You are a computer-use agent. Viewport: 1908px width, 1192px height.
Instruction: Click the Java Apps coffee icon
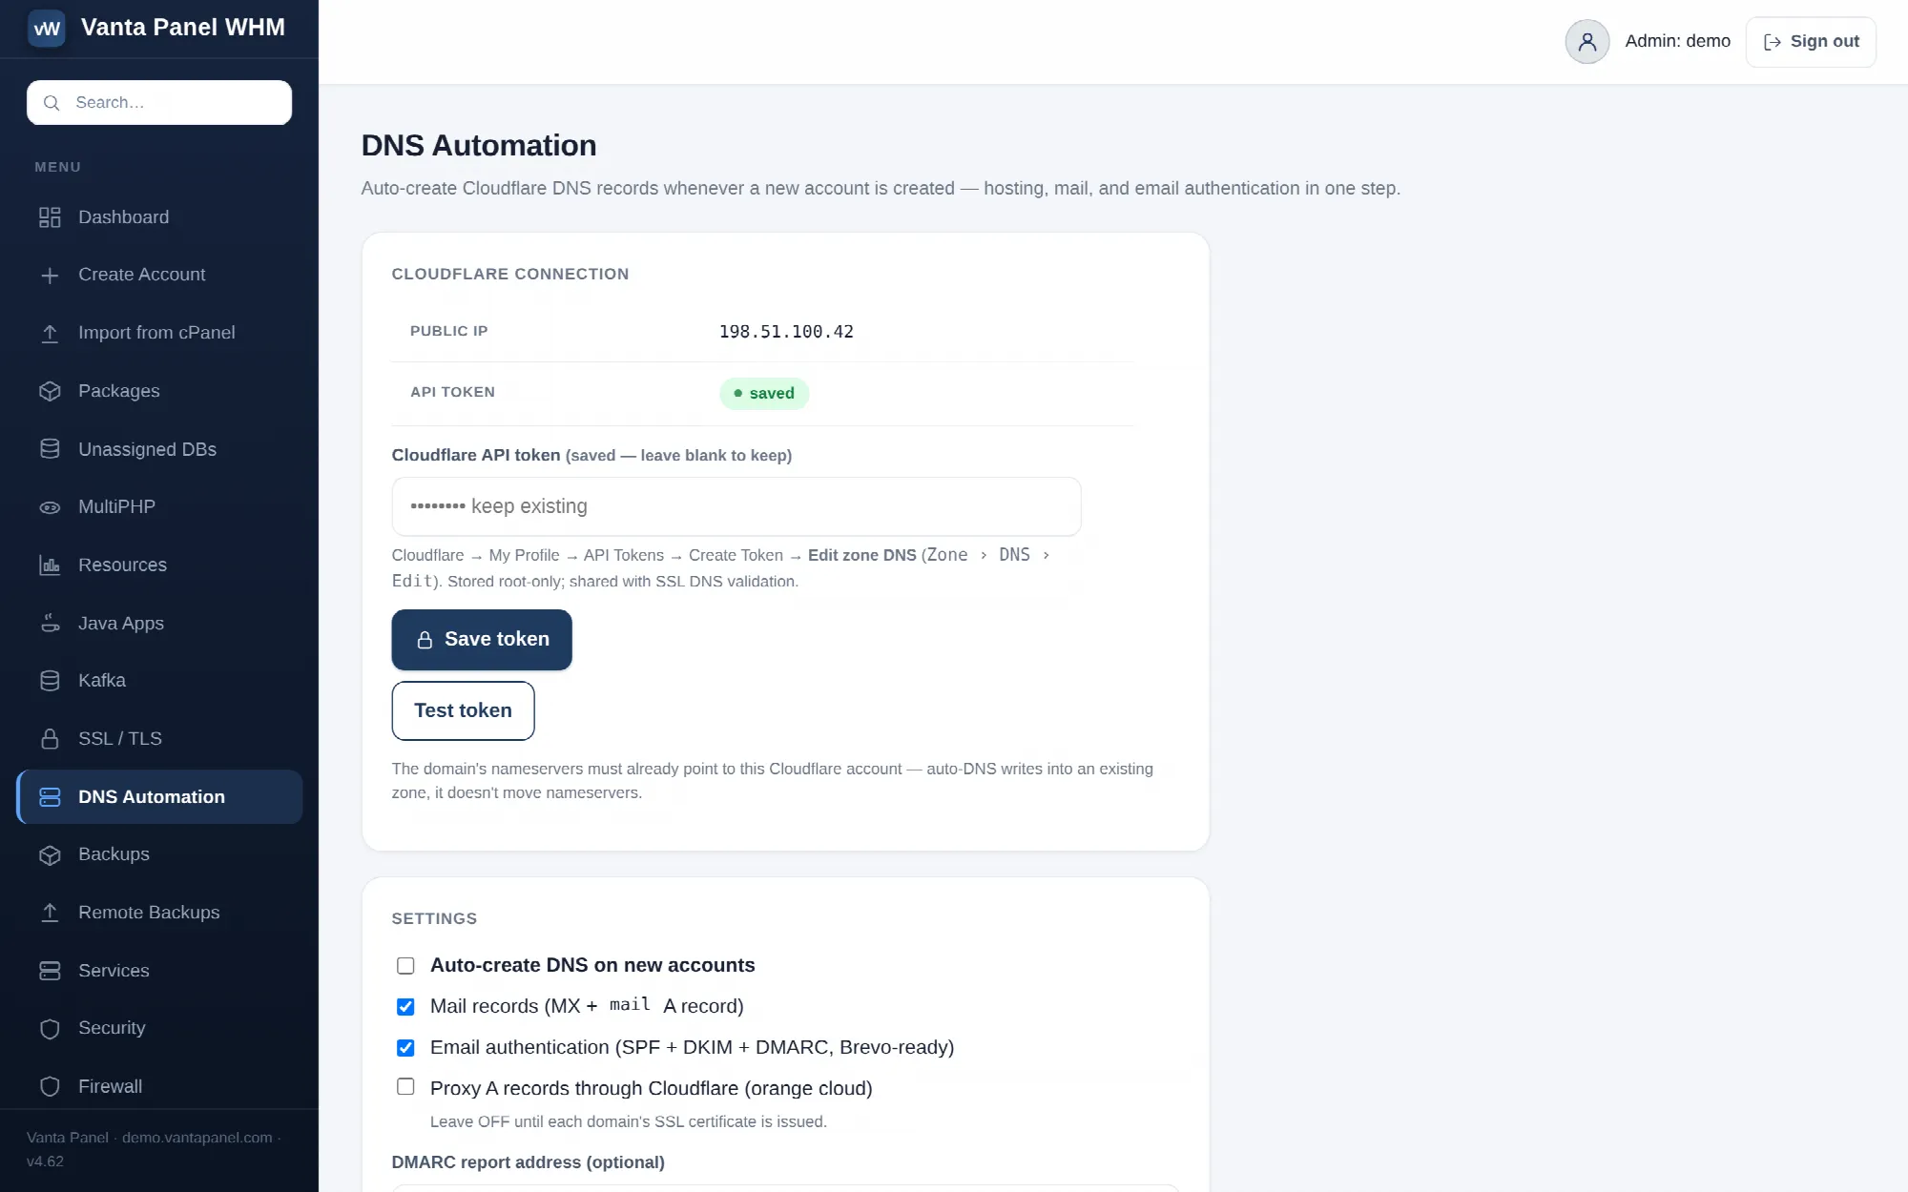tap(50, 624)
